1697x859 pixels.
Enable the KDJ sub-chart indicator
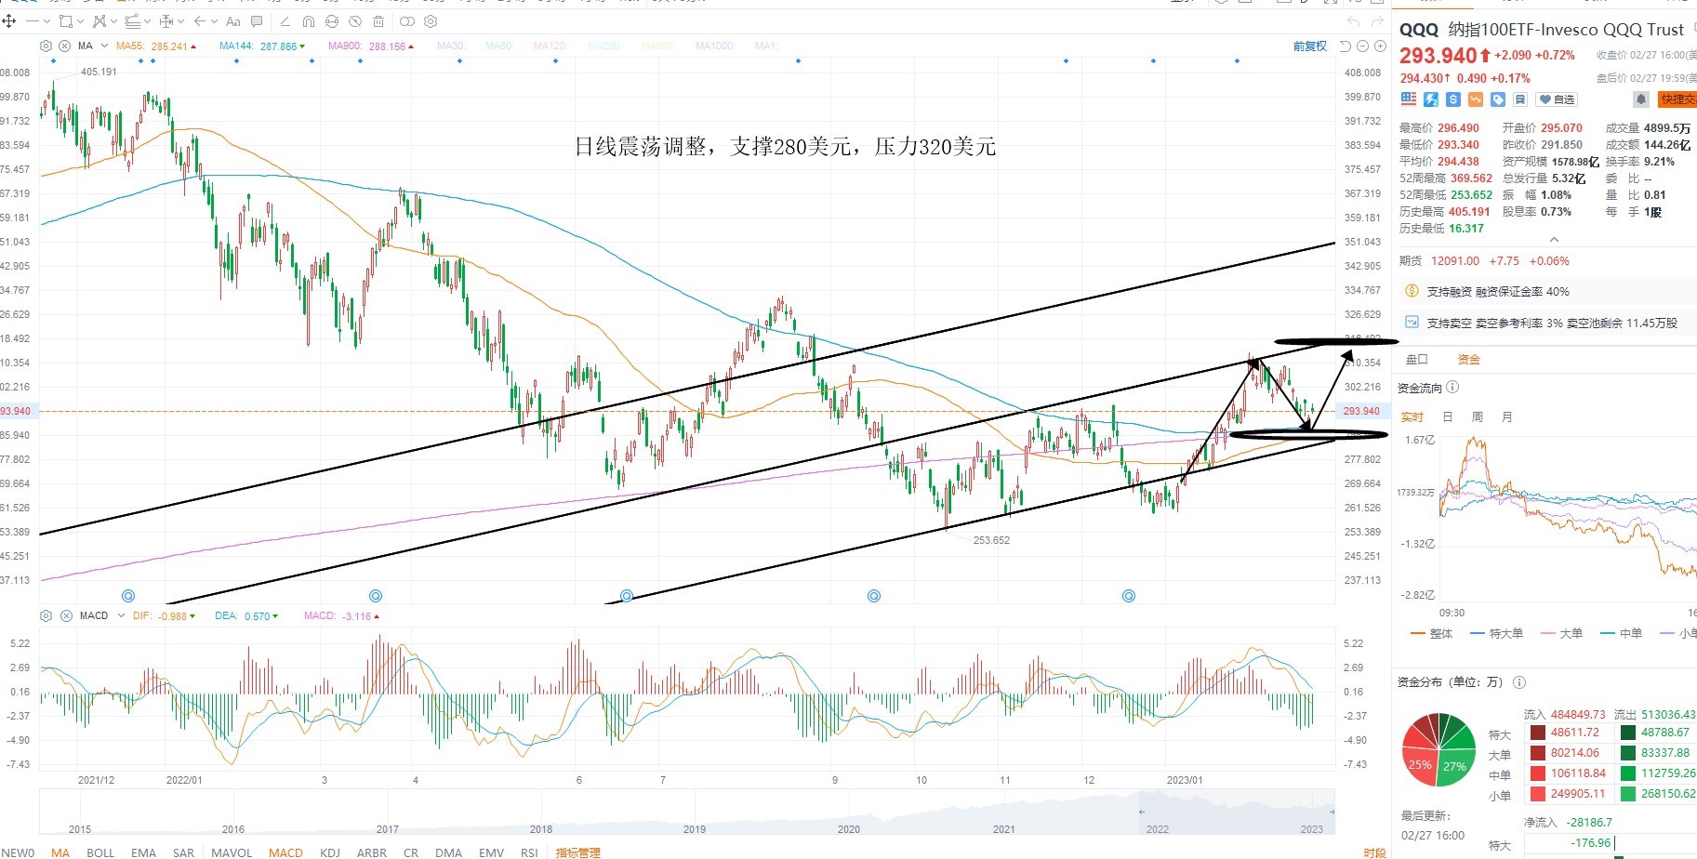click(x=330, y=852)
